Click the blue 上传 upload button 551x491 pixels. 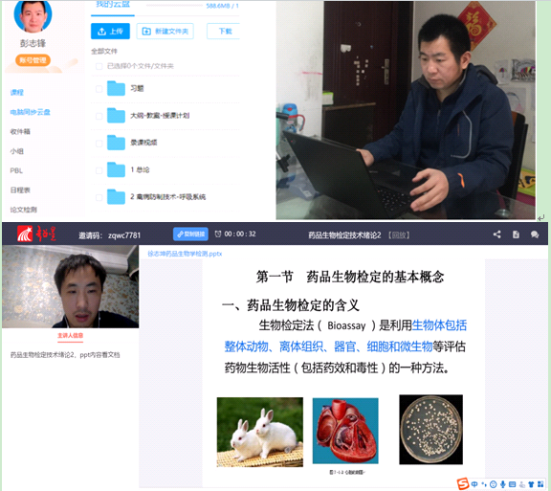(x=110, y=32)
